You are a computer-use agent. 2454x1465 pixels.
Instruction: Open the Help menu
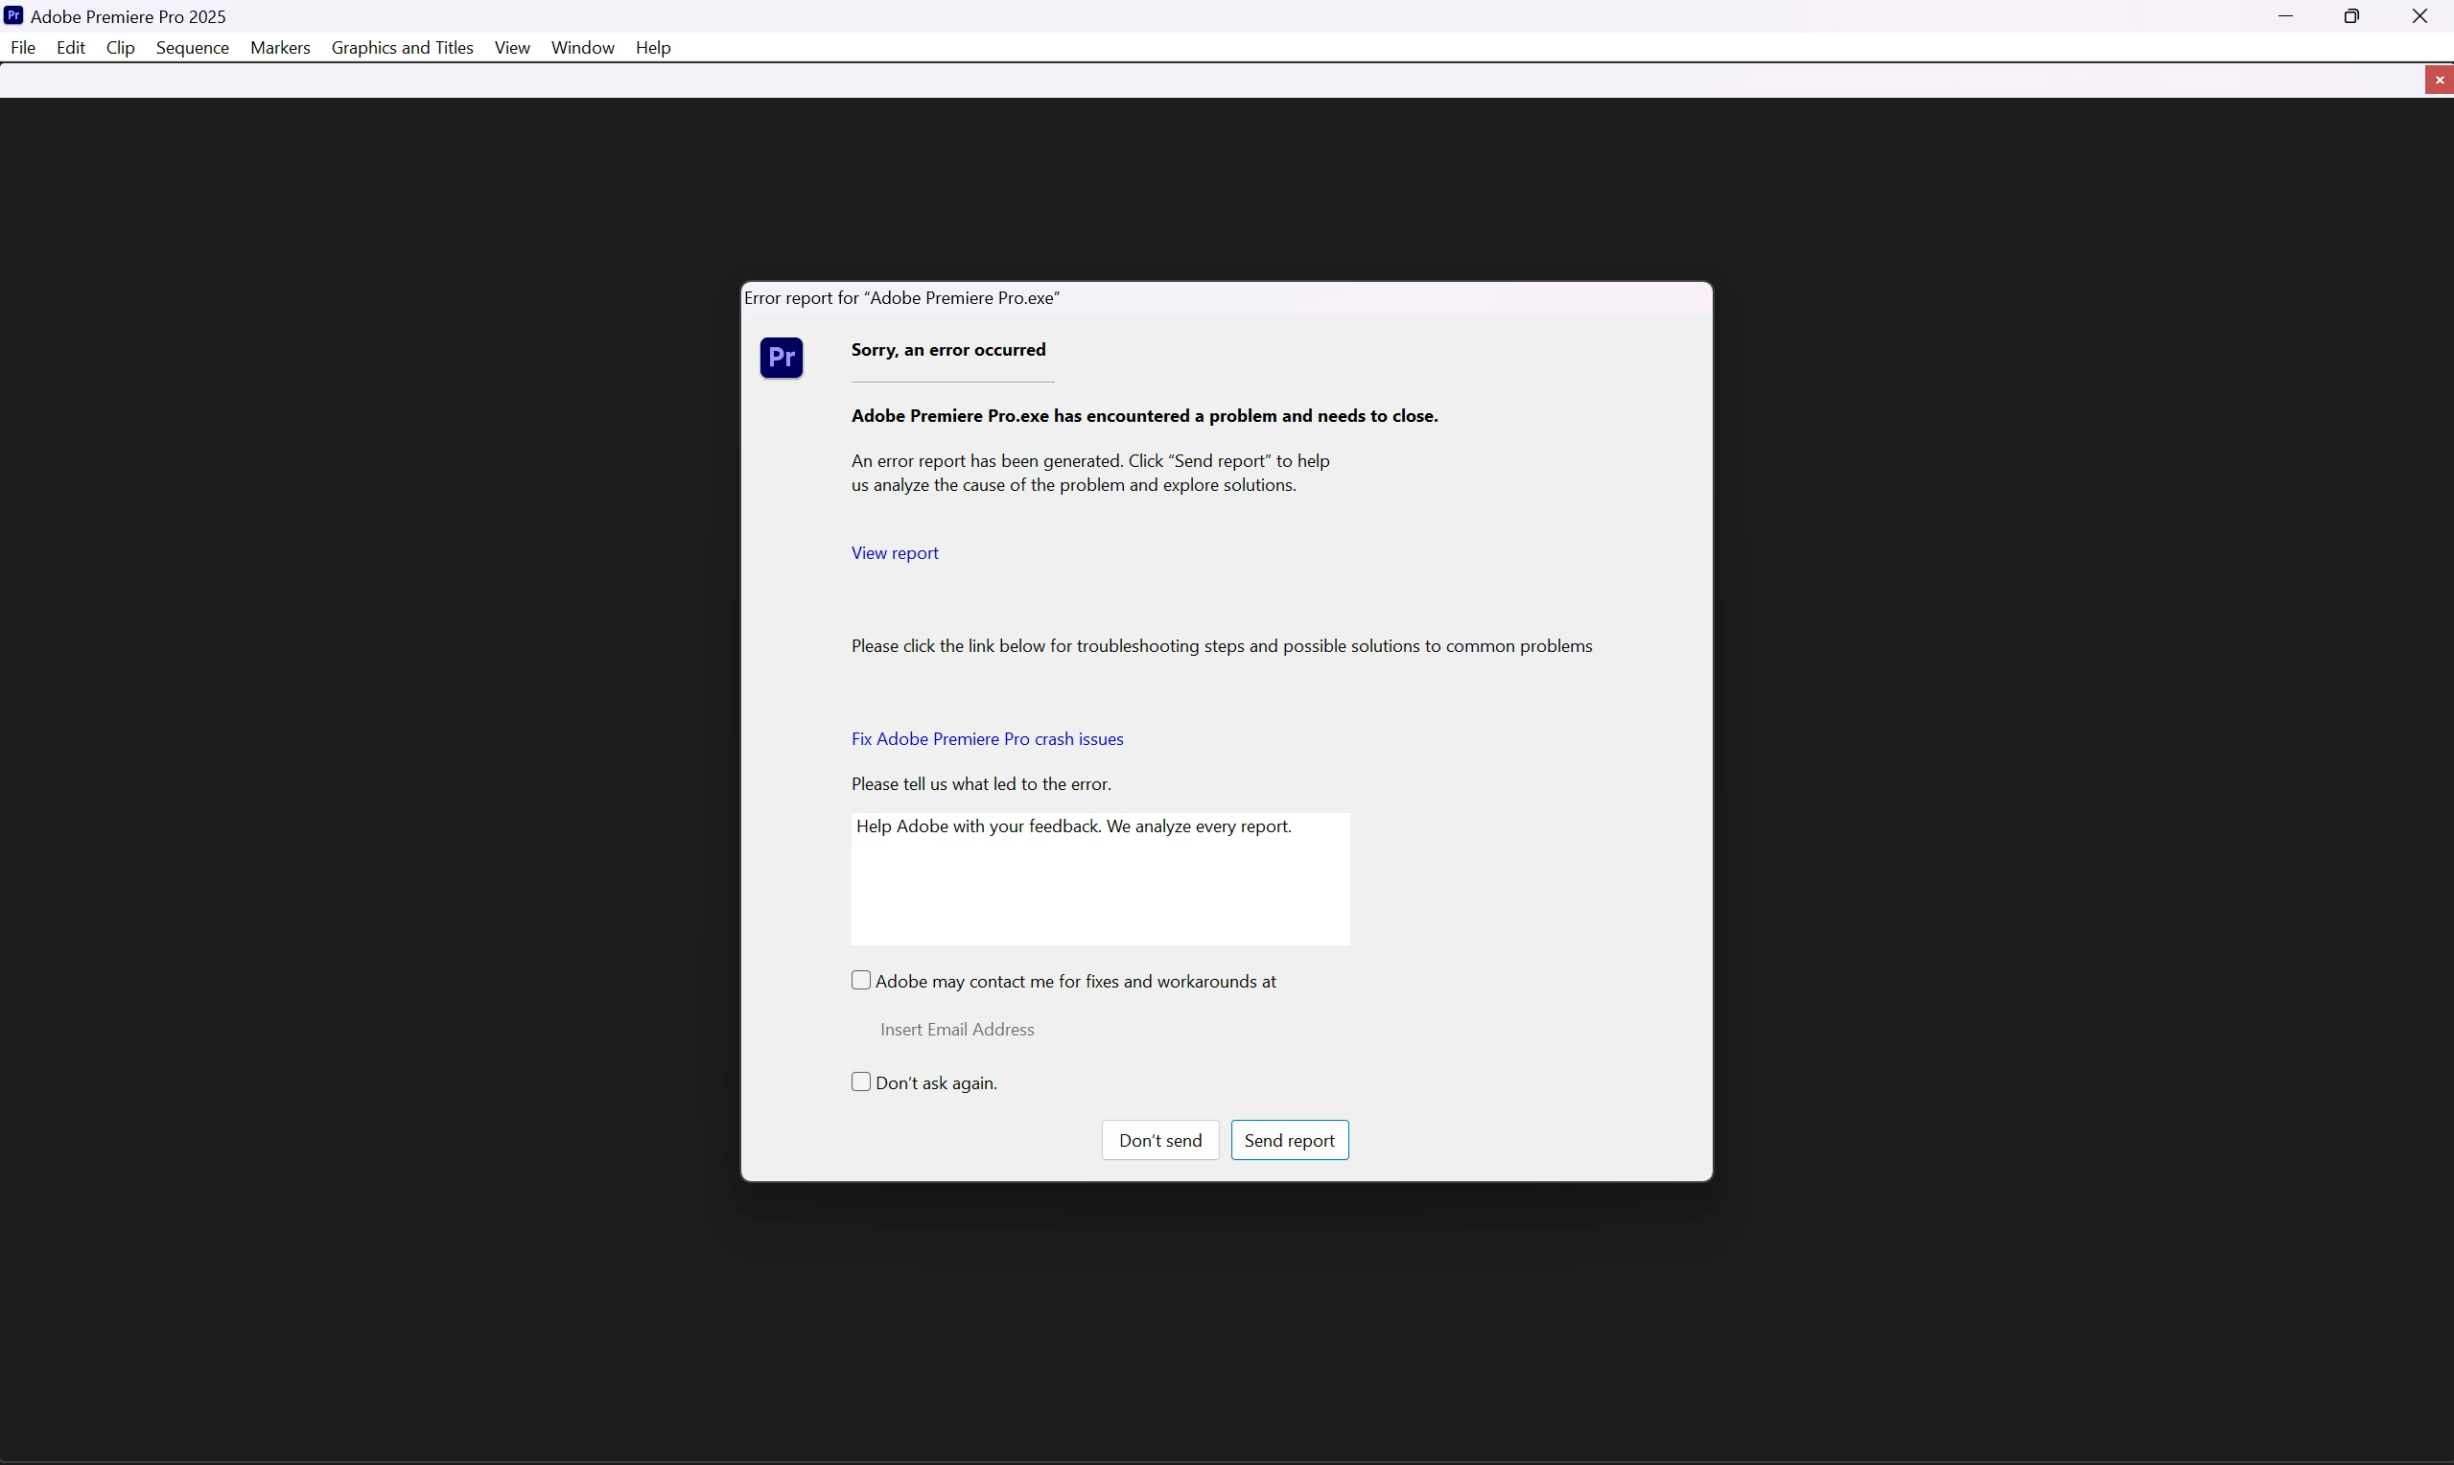click(652, 47)
